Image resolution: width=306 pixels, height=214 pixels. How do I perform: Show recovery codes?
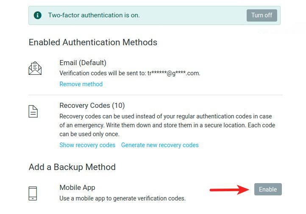click(87, 145)
